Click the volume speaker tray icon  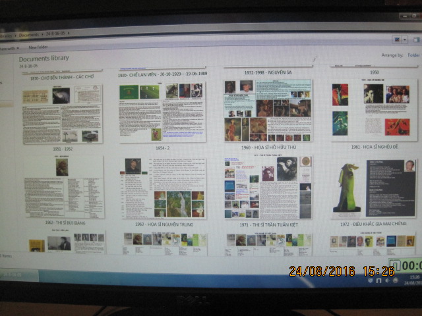tap(387, 280)
